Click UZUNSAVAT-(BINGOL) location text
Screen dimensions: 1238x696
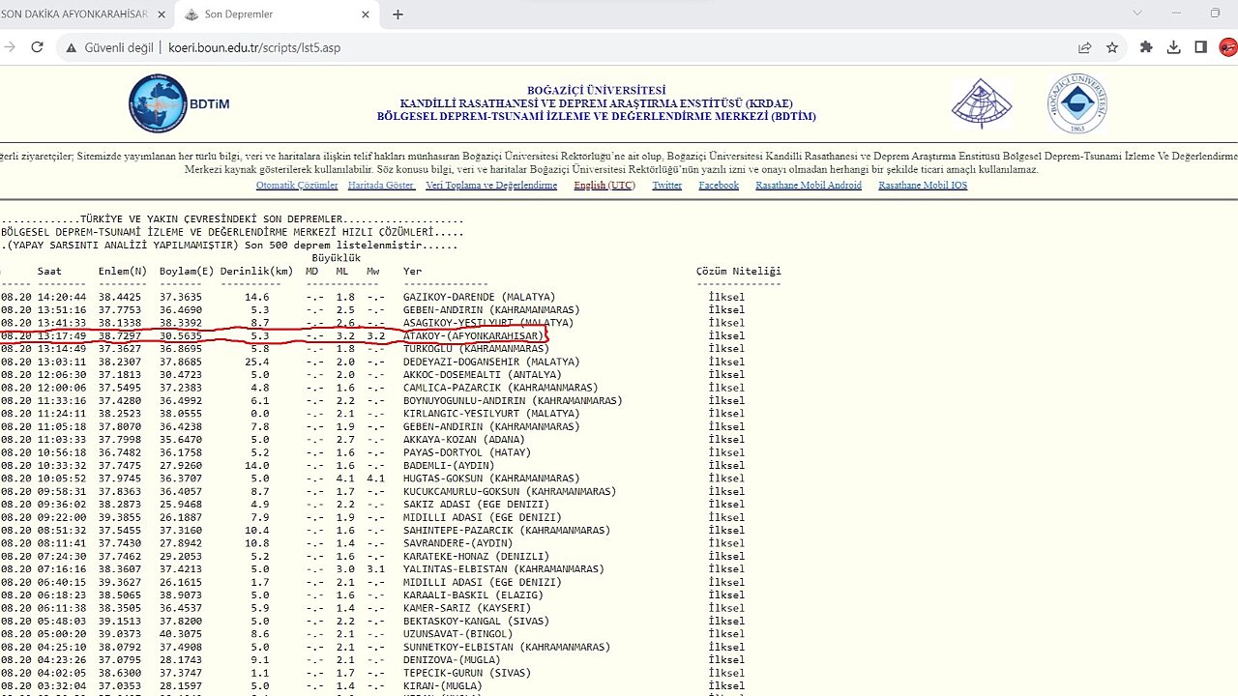coord(457,634)
